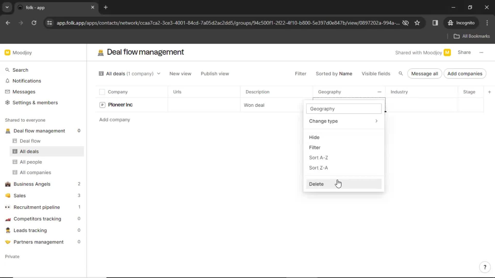Open Notifications panel
This screenshot has width=495, height=278.
(x=27, y=81)
